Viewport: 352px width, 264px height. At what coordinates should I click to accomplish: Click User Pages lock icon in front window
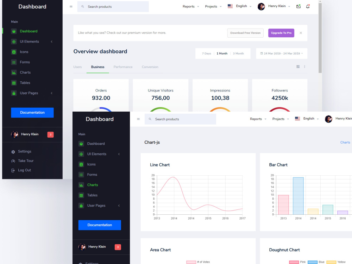point(81,206)
